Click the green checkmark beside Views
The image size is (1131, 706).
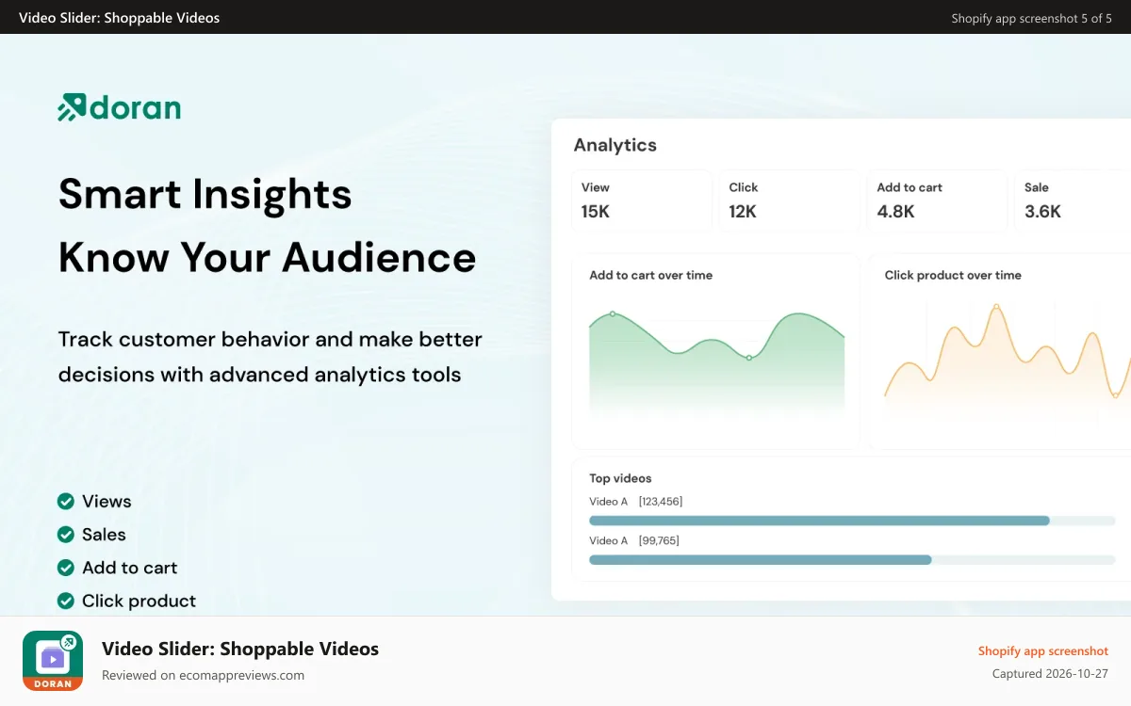click(66, 502)
